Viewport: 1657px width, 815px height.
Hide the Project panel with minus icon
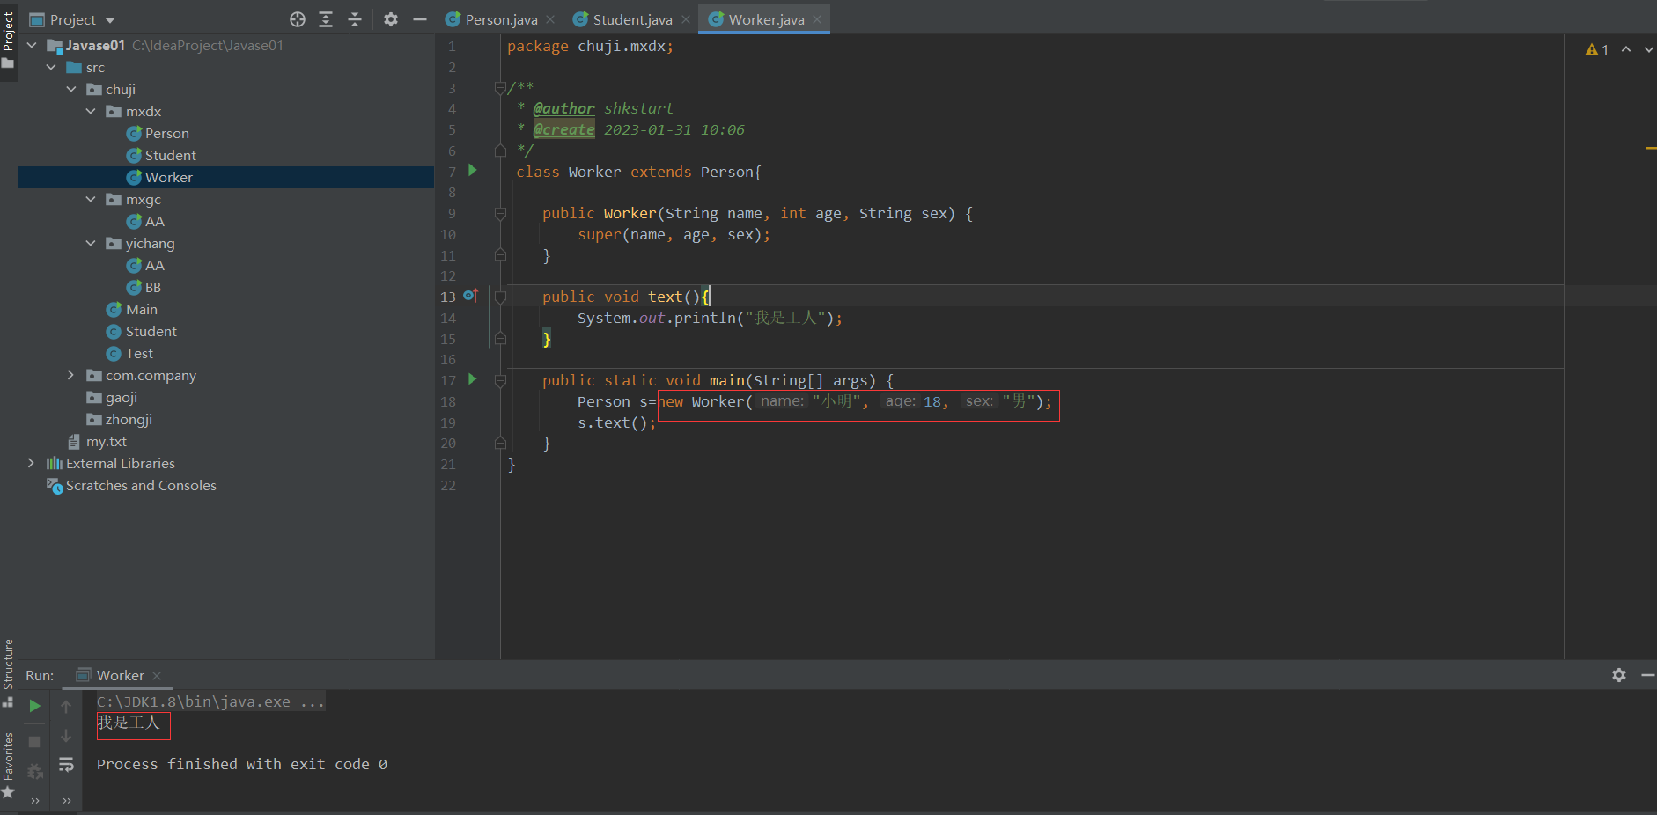pos(420,19)
